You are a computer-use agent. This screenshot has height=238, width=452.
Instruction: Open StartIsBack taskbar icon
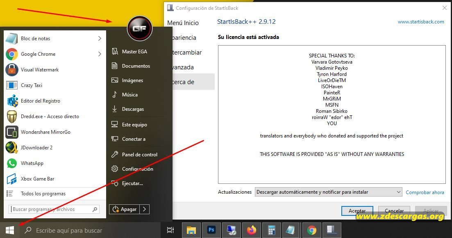tap(331, 230)
